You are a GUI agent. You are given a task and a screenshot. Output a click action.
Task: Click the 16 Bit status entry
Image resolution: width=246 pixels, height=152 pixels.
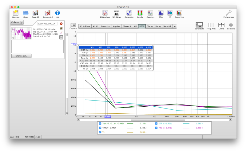pyautogui.click(x=38, y=137)
